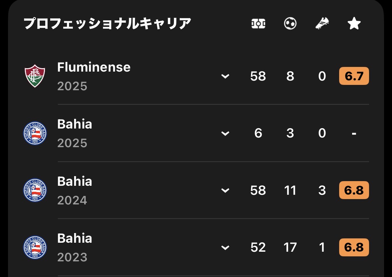
Task: Expand the Bahia 2024 season details
Action: [225, 190]
